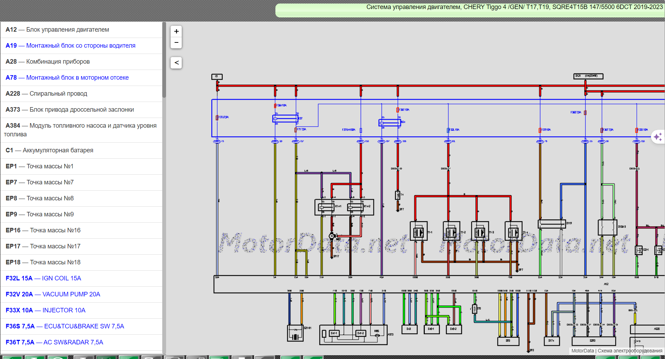The image size is (665, 359).
Task: Click the S121 ignition switch box on diagram
Action: click(588, 76)
